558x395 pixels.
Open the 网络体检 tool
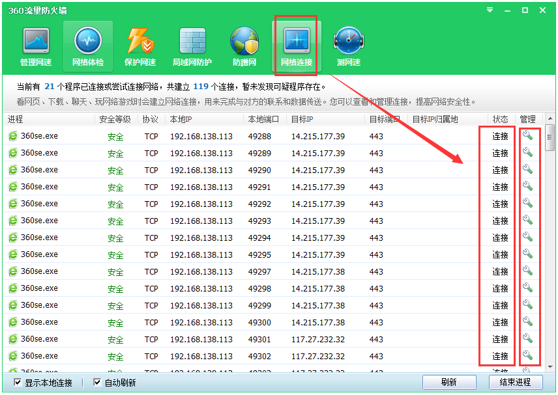point(88,47)
